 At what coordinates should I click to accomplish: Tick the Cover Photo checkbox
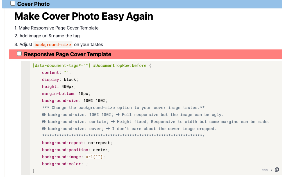(13, 3)
